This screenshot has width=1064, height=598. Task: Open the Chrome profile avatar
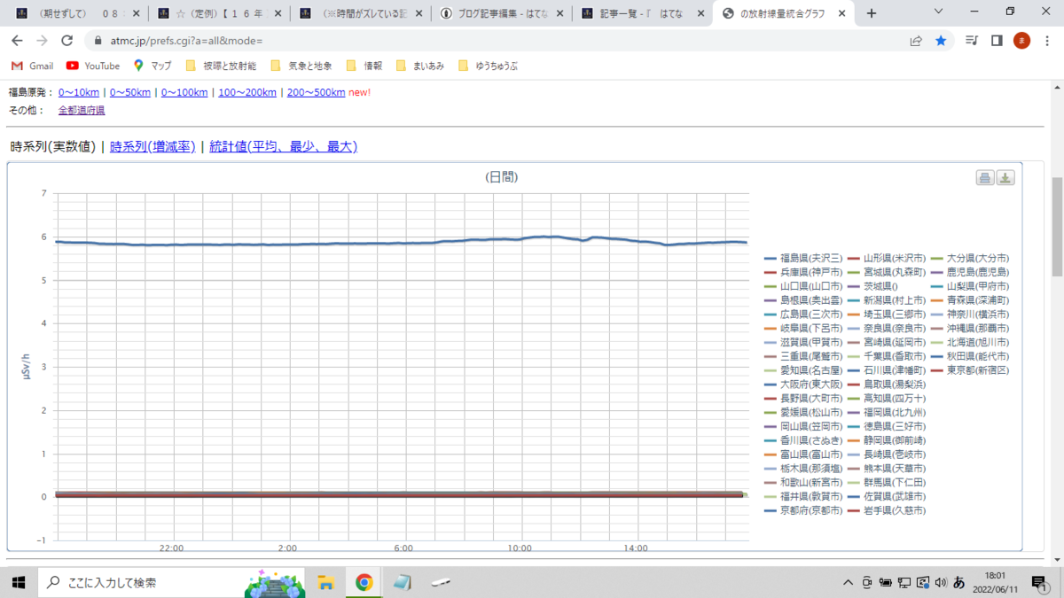coord(1021,41)
